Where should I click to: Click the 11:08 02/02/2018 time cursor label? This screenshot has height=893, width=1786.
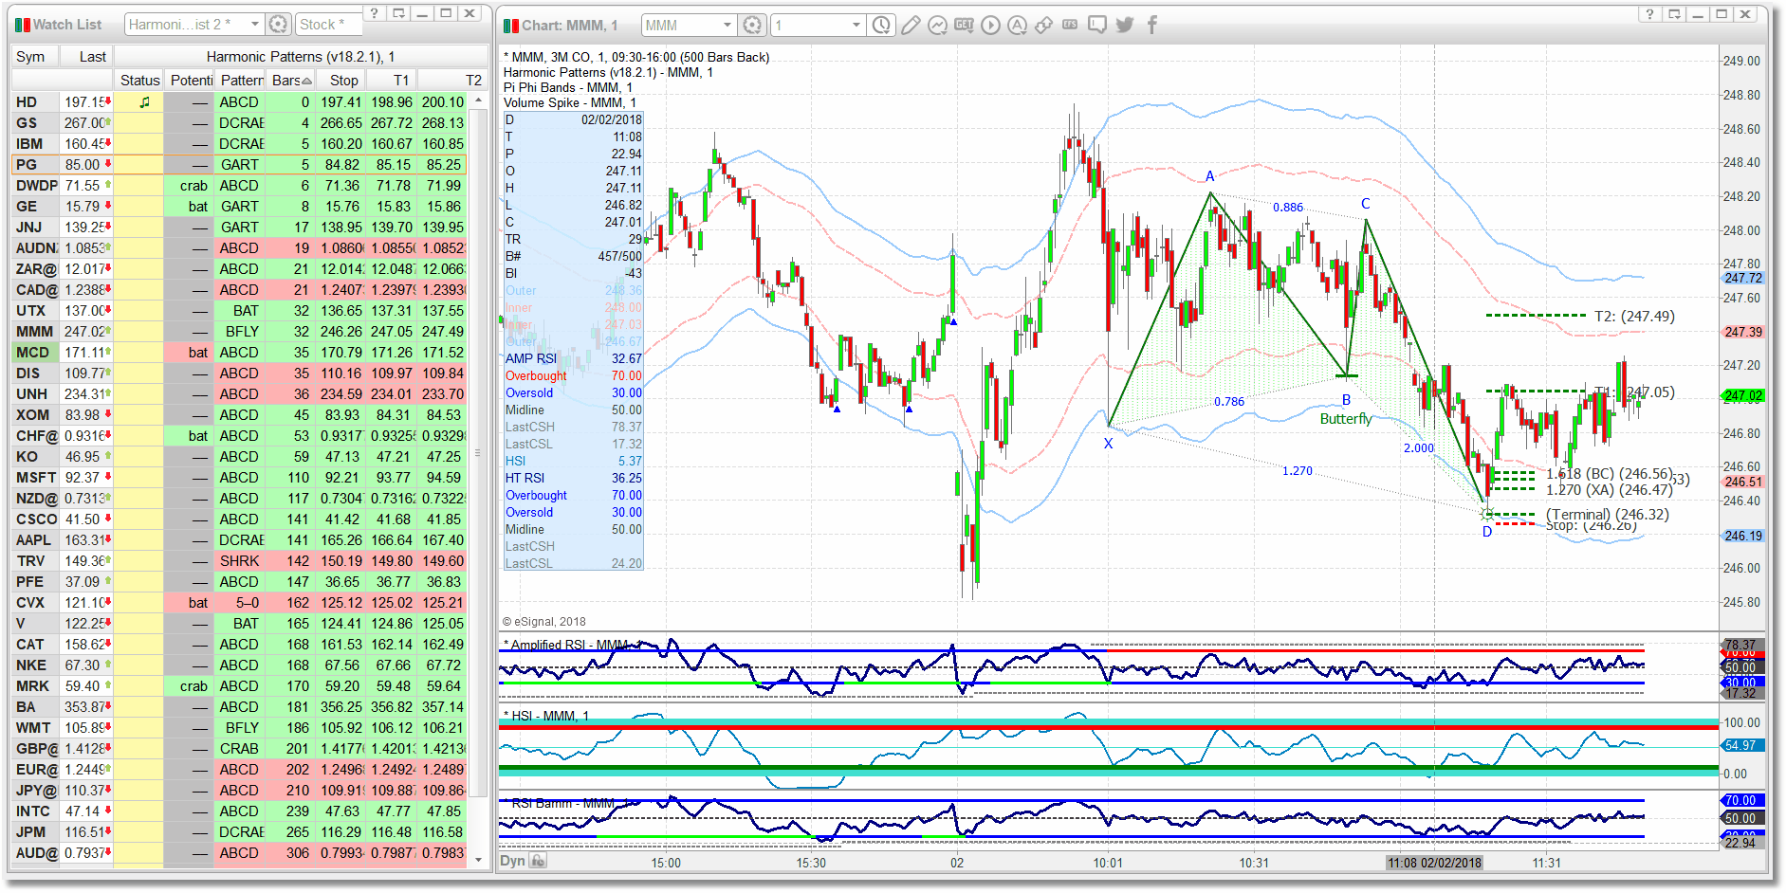point(1434,863)
